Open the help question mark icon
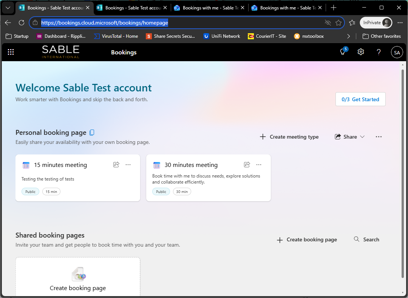The height and width of the screenshot is (298, 408). [x=379, y=52]
